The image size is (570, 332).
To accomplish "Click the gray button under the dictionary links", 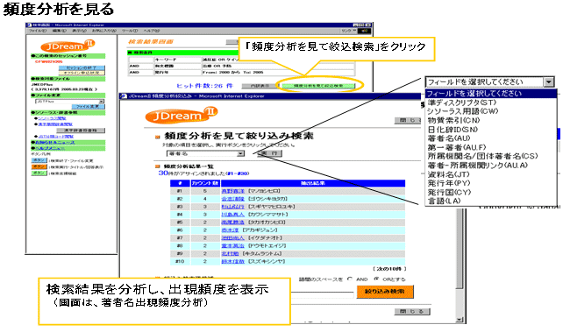I will point(81,130).
